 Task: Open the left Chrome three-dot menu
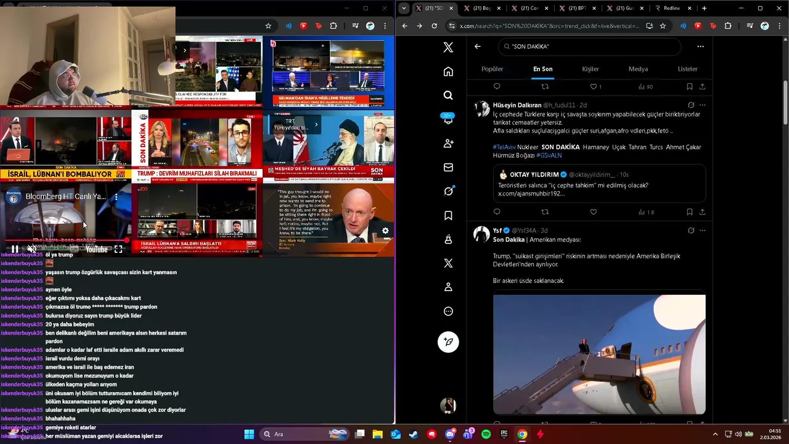tap(385, 26)
